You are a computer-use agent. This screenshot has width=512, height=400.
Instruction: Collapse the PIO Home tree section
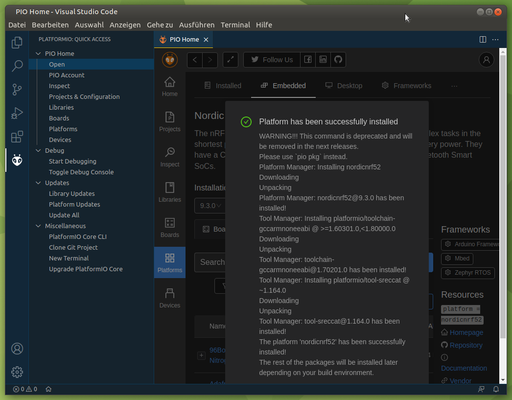38,53
